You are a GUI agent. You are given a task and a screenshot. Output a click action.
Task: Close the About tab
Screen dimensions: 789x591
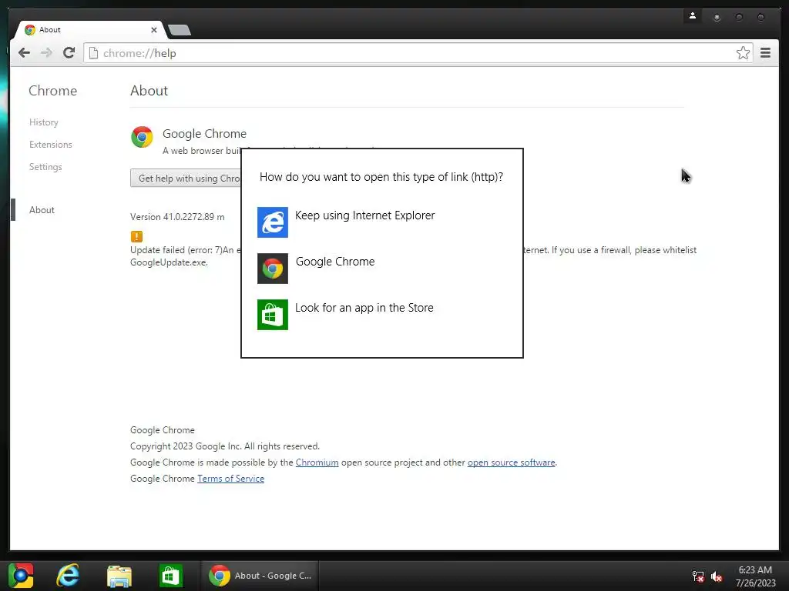tap(154, 30)
